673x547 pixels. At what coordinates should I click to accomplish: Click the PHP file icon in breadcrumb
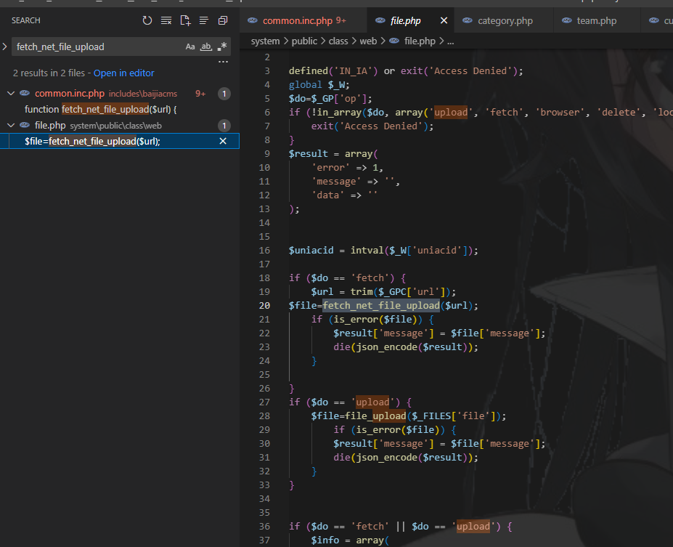(394, 41)
